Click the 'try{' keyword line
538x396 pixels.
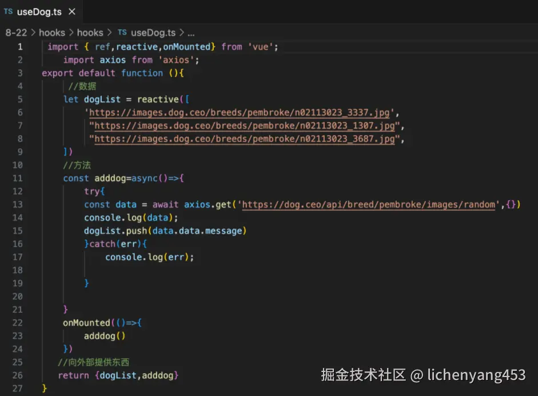pos(94,191)
